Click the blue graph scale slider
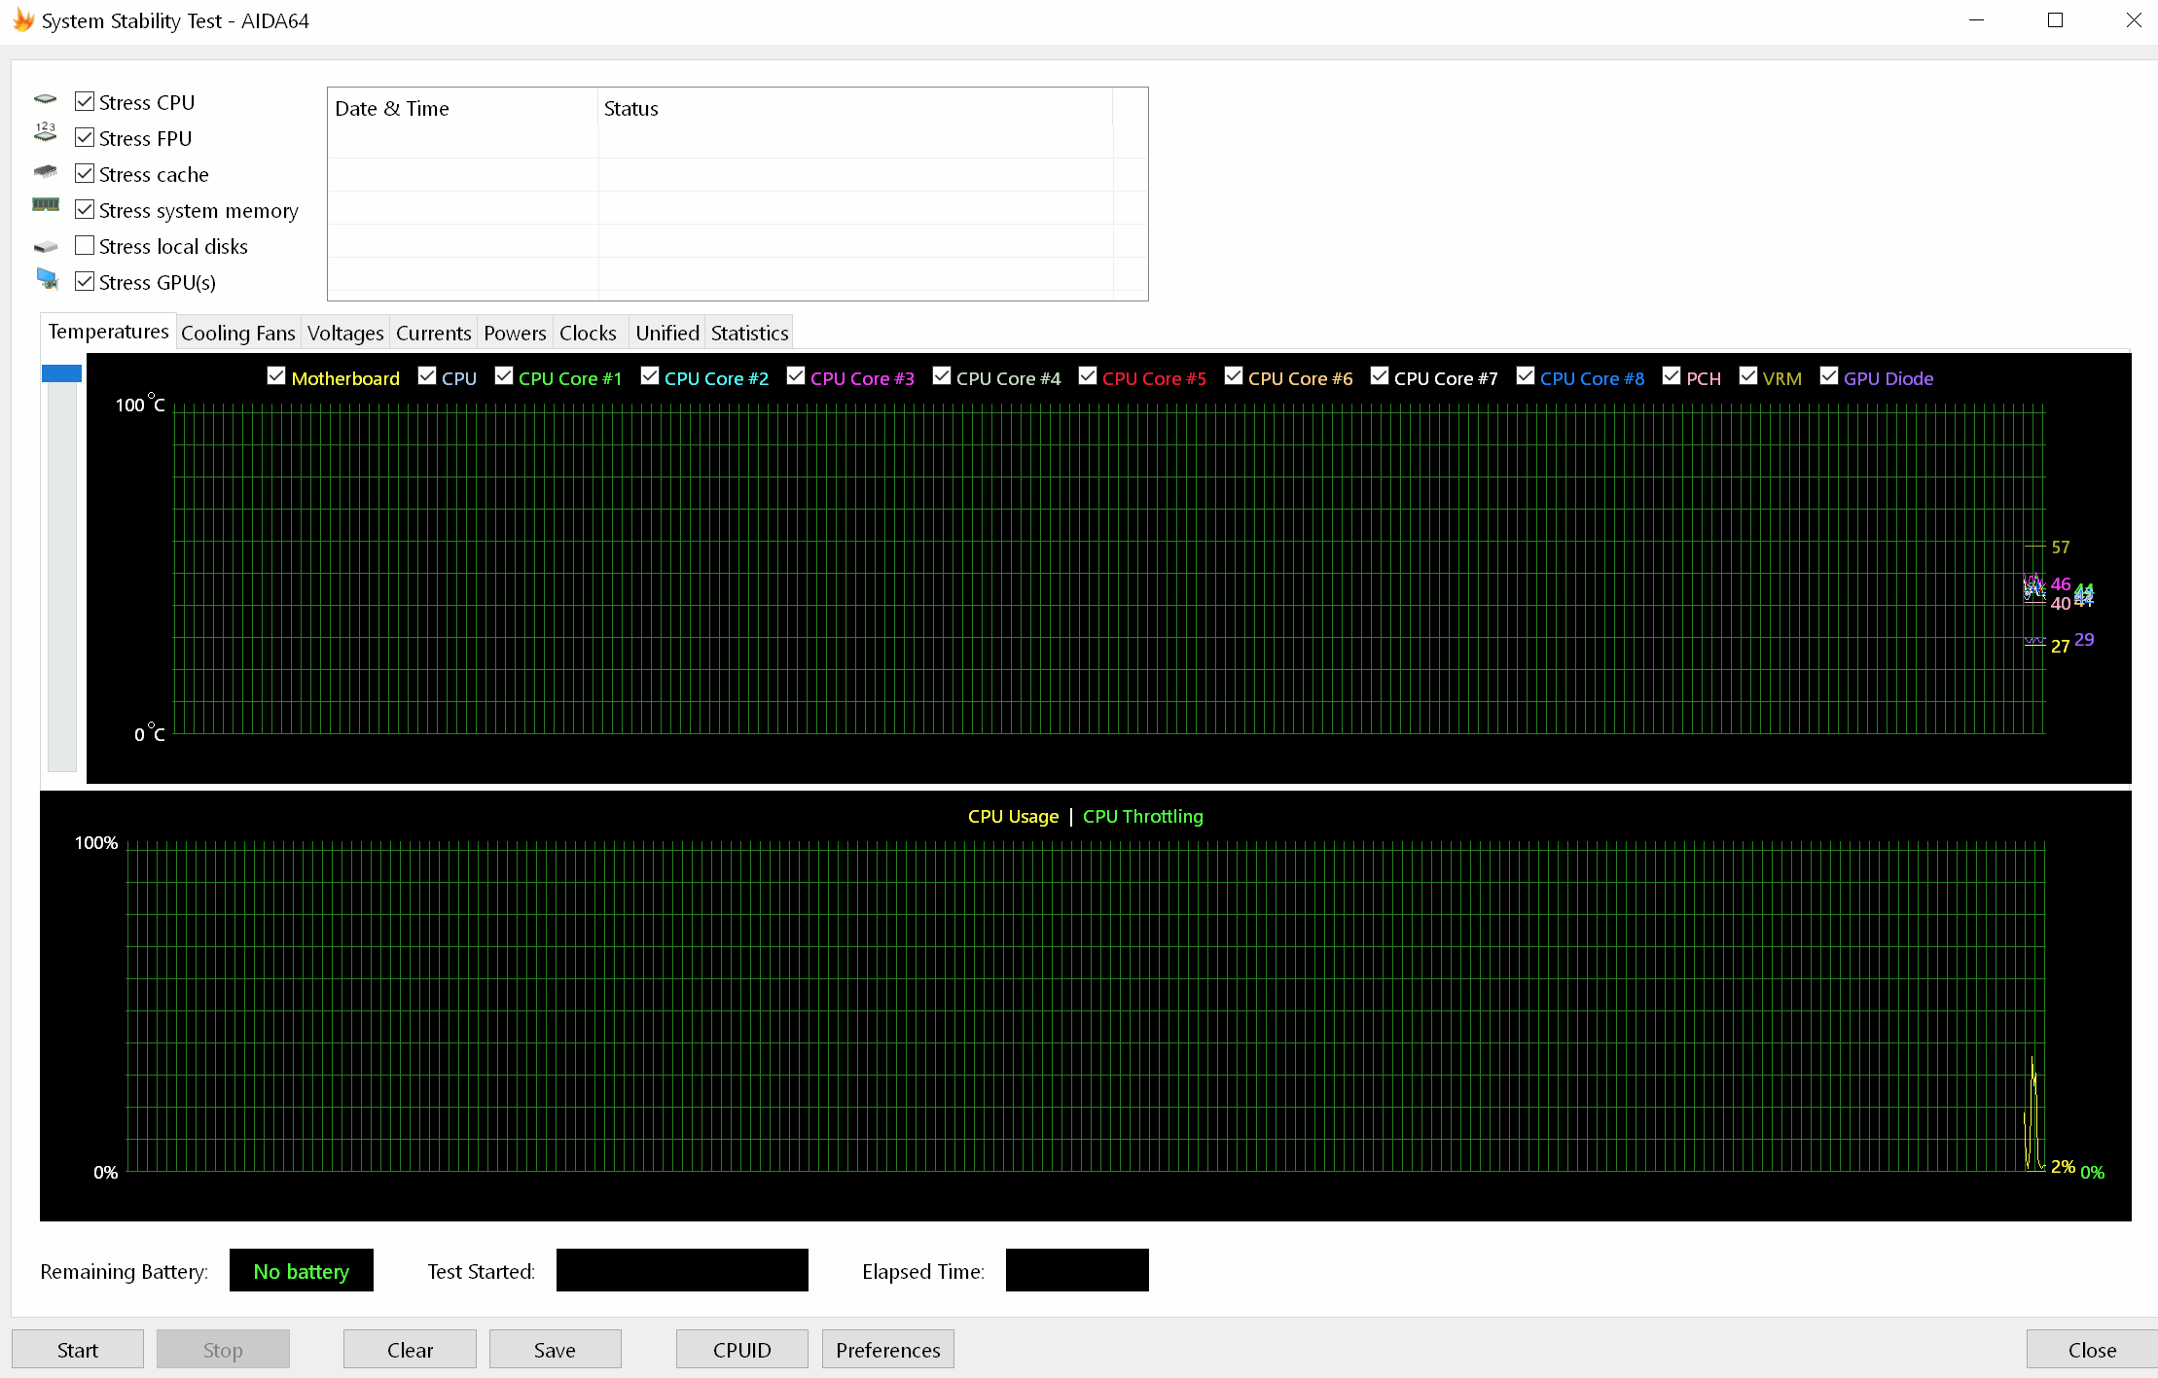Viewport: 2158px width, 1378px height. (61, 373)
